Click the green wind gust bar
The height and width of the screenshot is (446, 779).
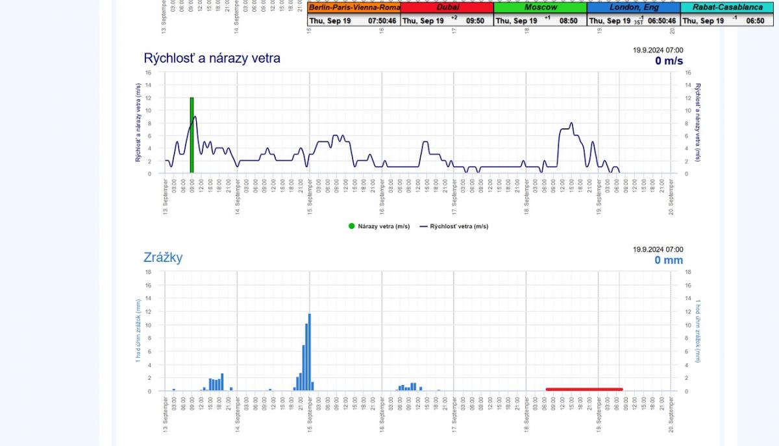(x=192, y=135)
